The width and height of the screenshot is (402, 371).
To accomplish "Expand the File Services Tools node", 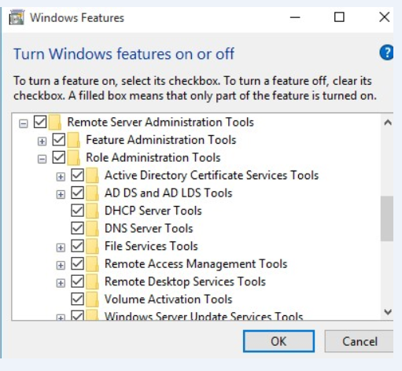I will click(61, 248).
